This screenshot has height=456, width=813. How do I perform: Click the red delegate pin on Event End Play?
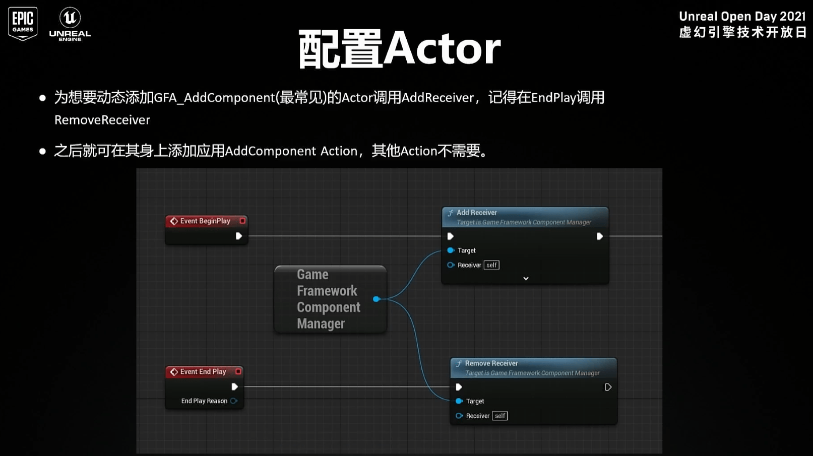(238, 371)
